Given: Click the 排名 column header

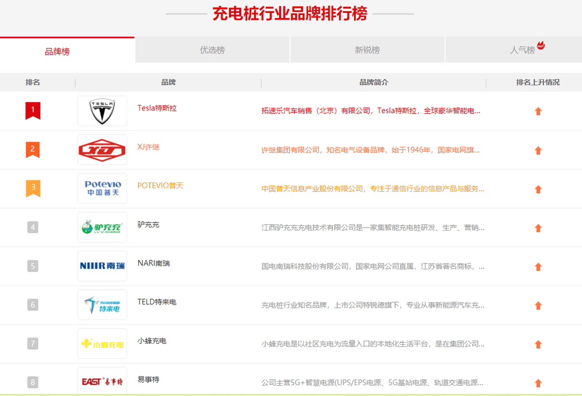Looking at the screenshot, I should click(33, 82).
